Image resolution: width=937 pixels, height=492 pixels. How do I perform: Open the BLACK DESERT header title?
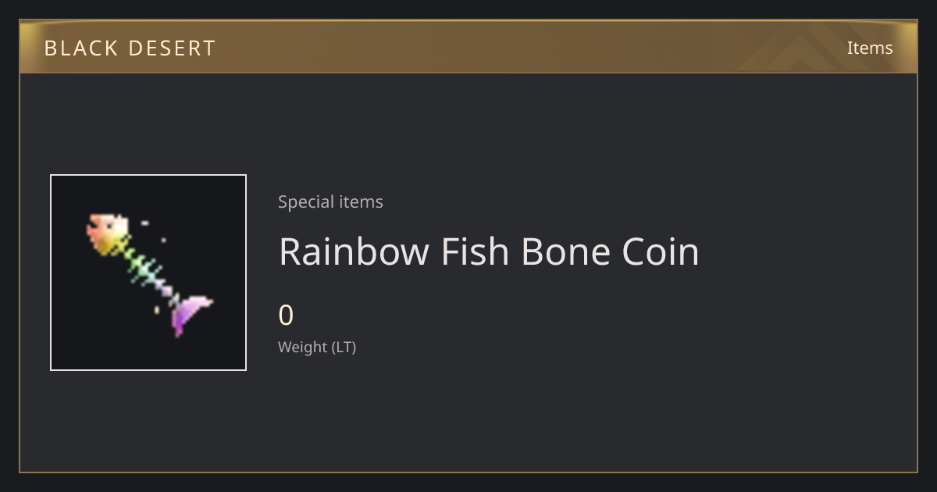click(130, 48)
